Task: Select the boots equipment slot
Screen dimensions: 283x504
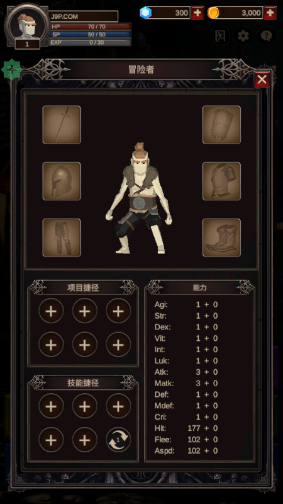Action: point(221,238)
